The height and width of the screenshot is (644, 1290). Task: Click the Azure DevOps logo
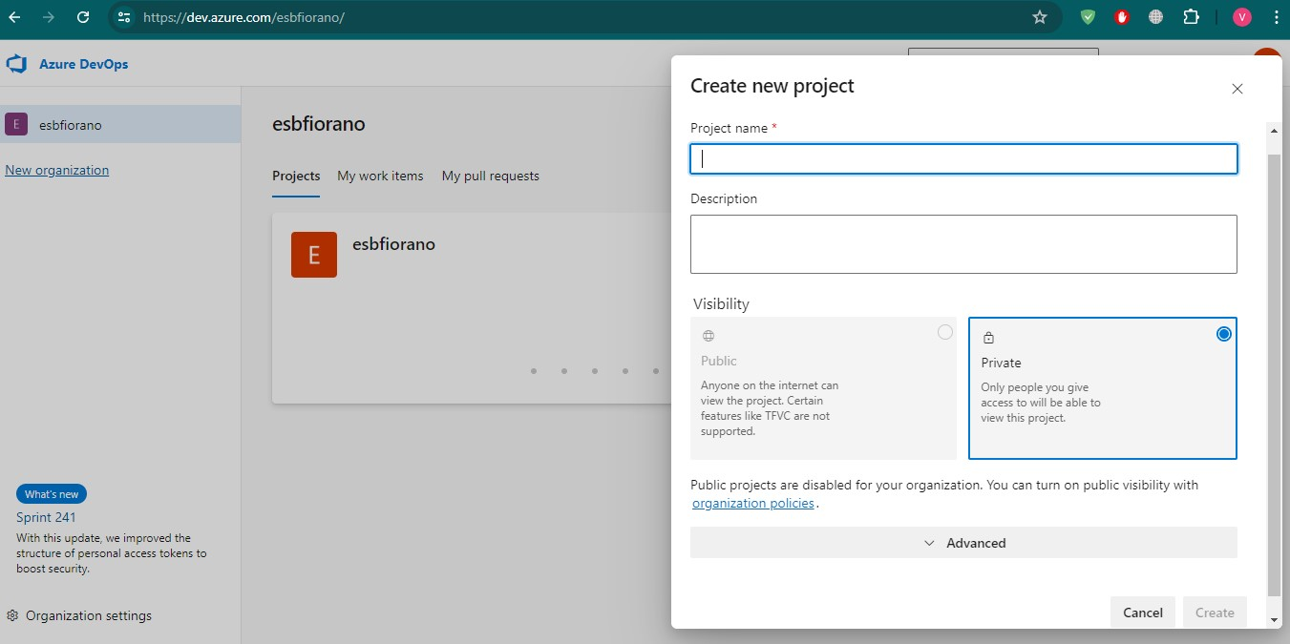(16, 64)
